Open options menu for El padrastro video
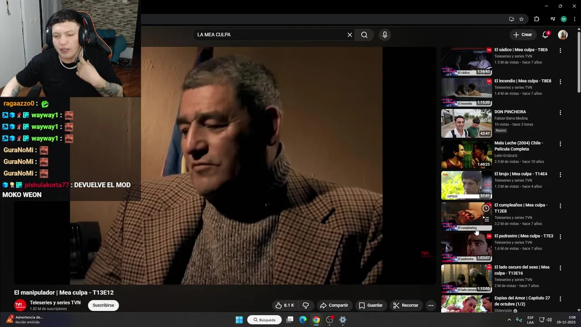This screenshot has width=581, height=327. pos(560,237)
